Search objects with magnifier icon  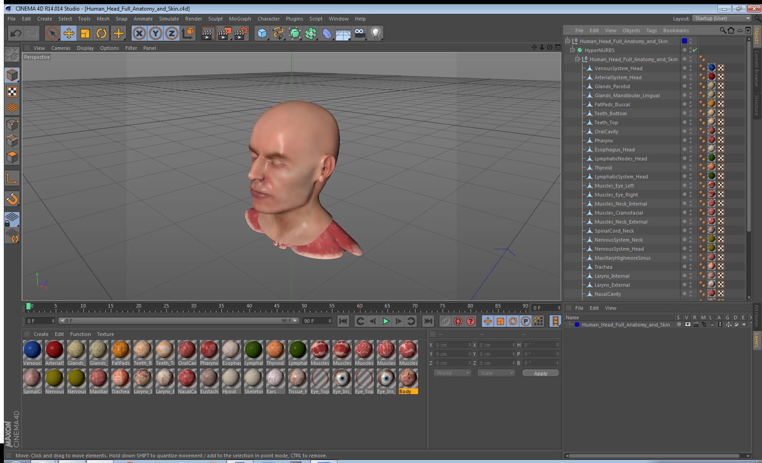[x=723, y=30]
